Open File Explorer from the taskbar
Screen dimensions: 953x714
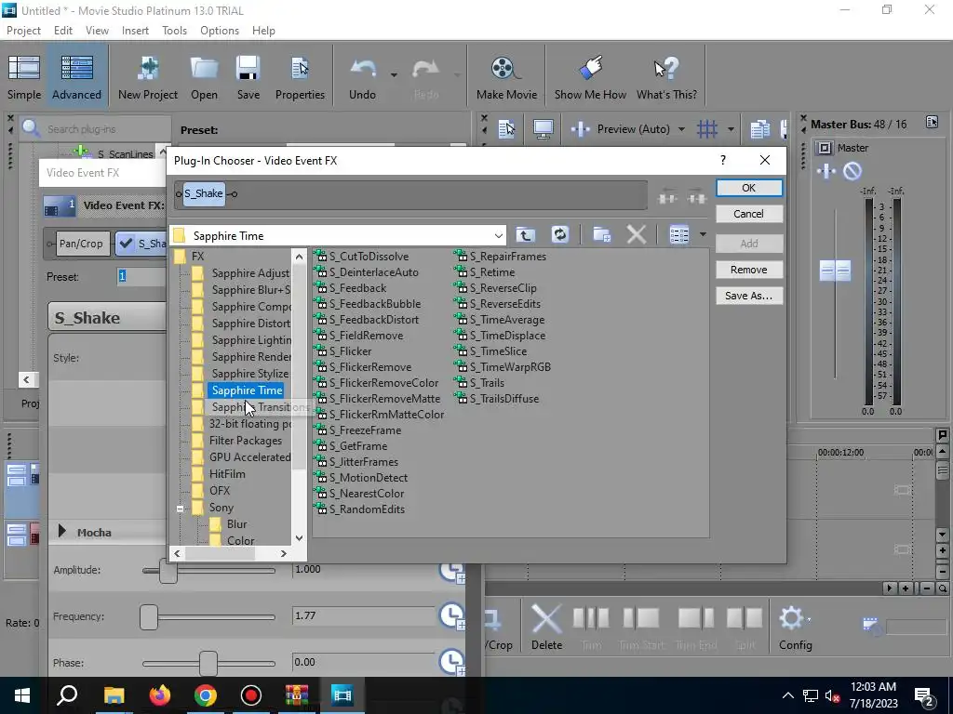pos(114,695)
